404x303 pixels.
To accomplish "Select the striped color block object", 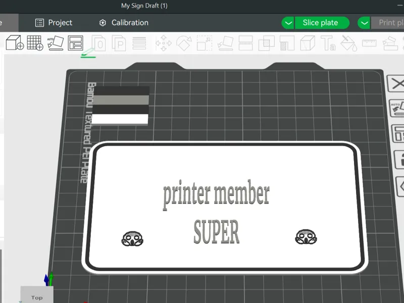I will [x=120, y=106].
